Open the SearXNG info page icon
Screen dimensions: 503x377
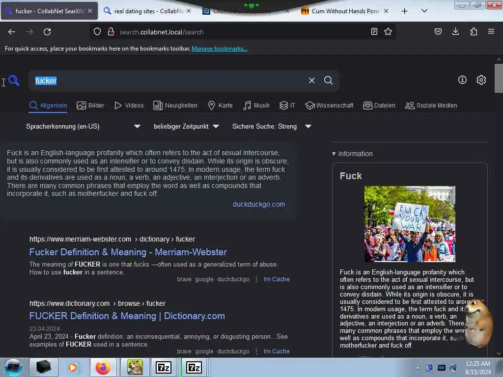462,80
